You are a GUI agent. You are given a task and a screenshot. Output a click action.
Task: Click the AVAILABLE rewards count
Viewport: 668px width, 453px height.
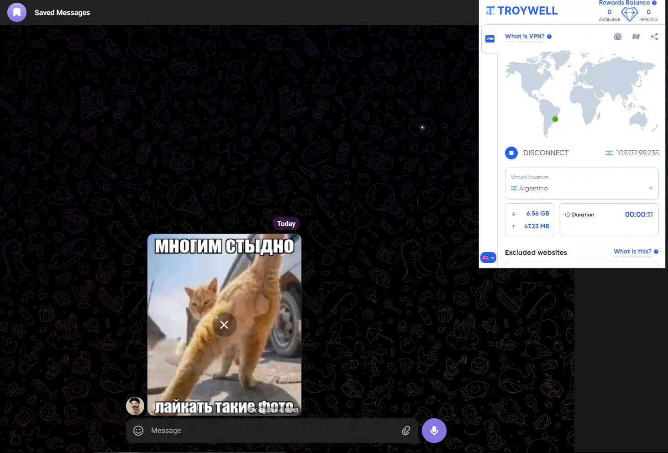610,12
